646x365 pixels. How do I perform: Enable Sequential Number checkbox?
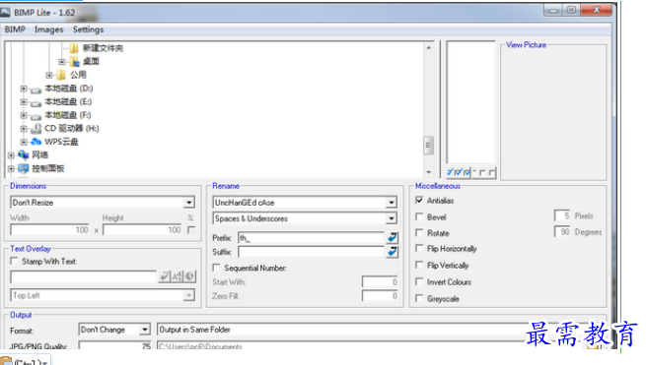(216, 268)
